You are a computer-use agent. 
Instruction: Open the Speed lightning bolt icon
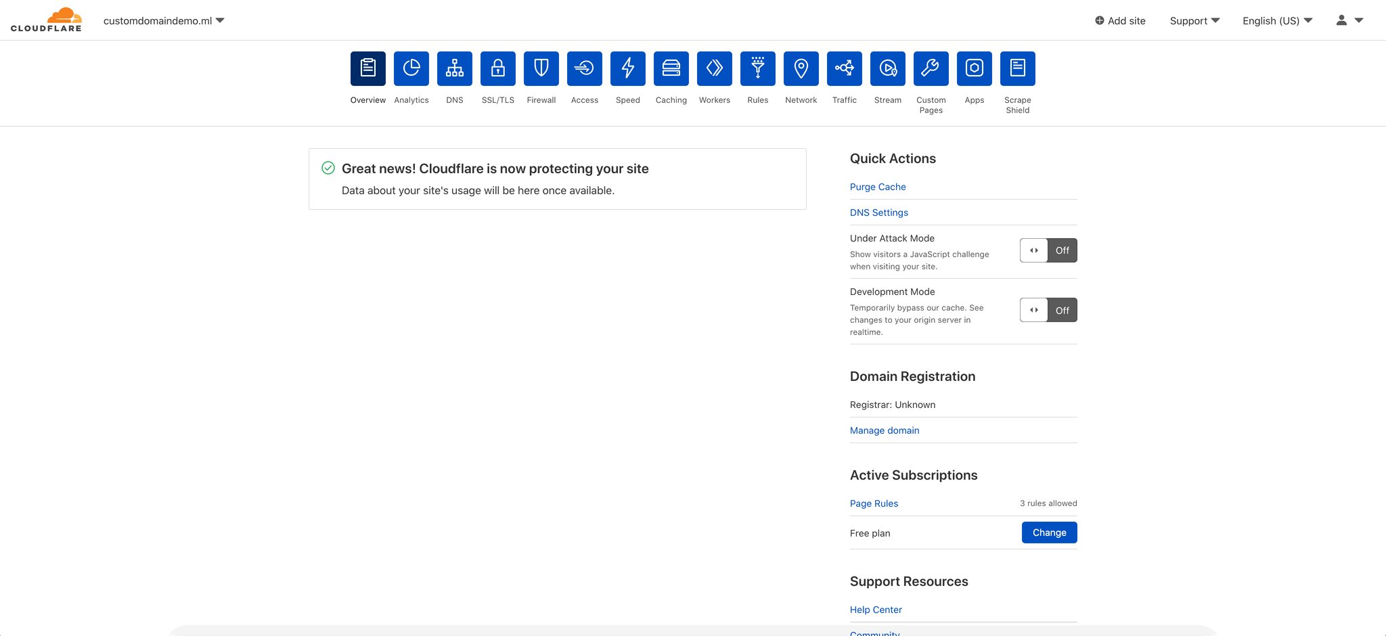[628, 68]
